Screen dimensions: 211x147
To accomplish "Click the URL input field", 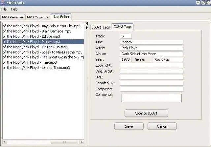I will click(x=152, y=77).
